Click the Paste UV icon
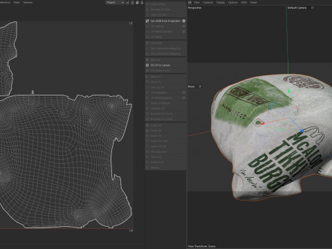Screen dimensions: 332x249 click(x=147, y=131)
